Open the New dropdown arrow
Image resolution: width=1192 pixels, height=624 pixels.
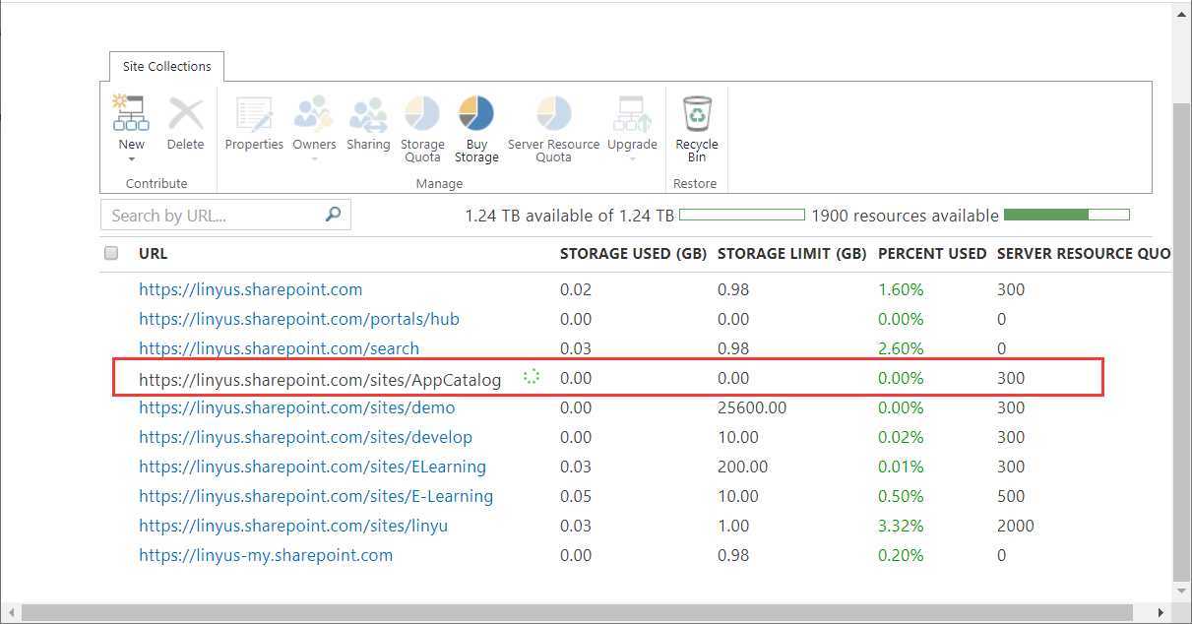point(131,158)
